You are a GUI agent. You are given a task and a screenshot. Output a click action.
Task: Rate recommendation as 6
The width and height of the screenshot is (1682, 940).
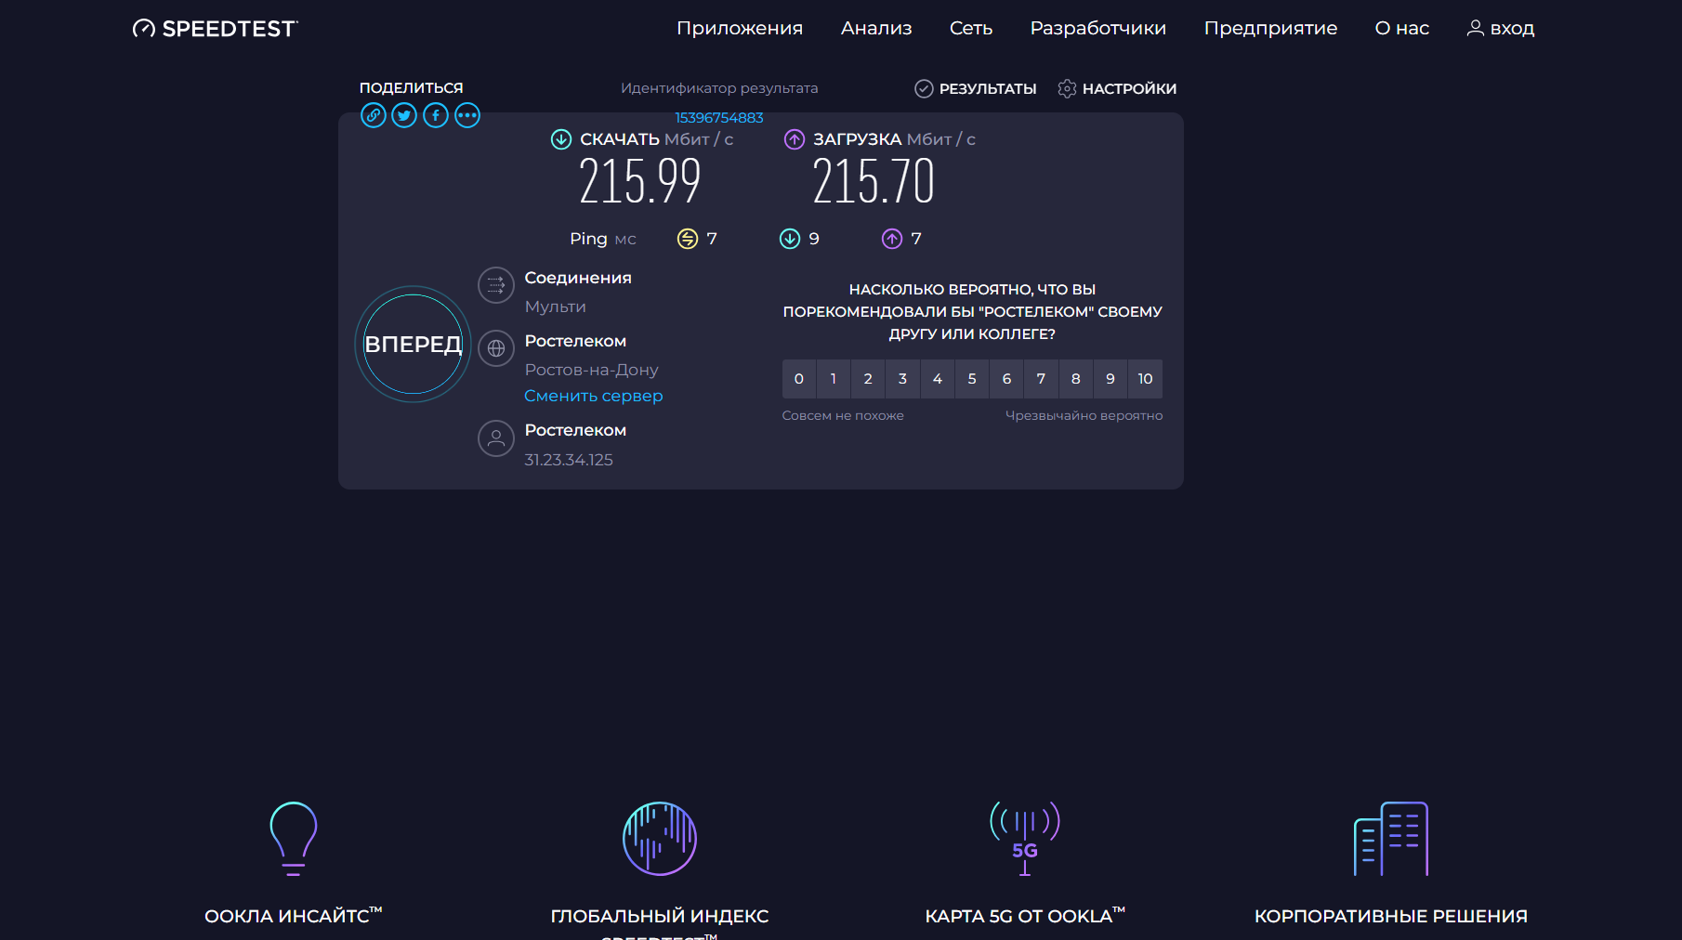[x=1006, y=379]
